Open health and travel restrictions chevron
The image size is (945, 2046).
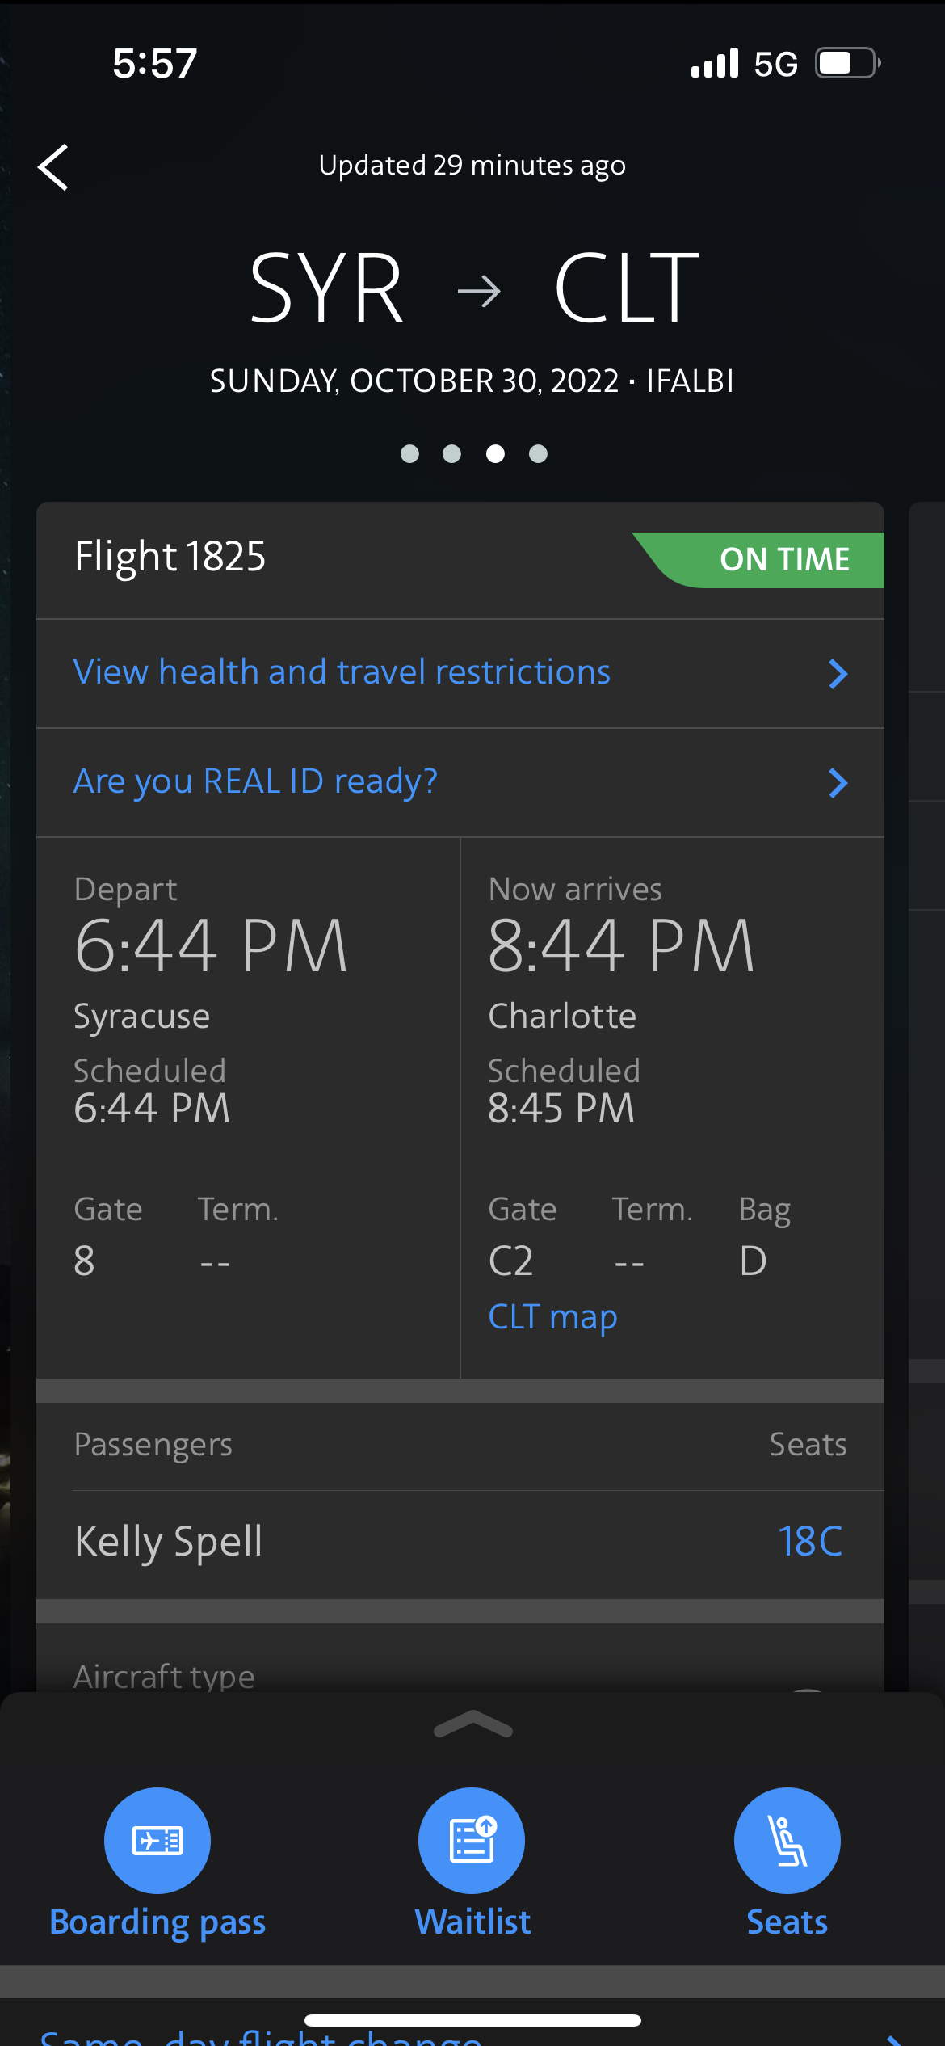click(838, 673)
